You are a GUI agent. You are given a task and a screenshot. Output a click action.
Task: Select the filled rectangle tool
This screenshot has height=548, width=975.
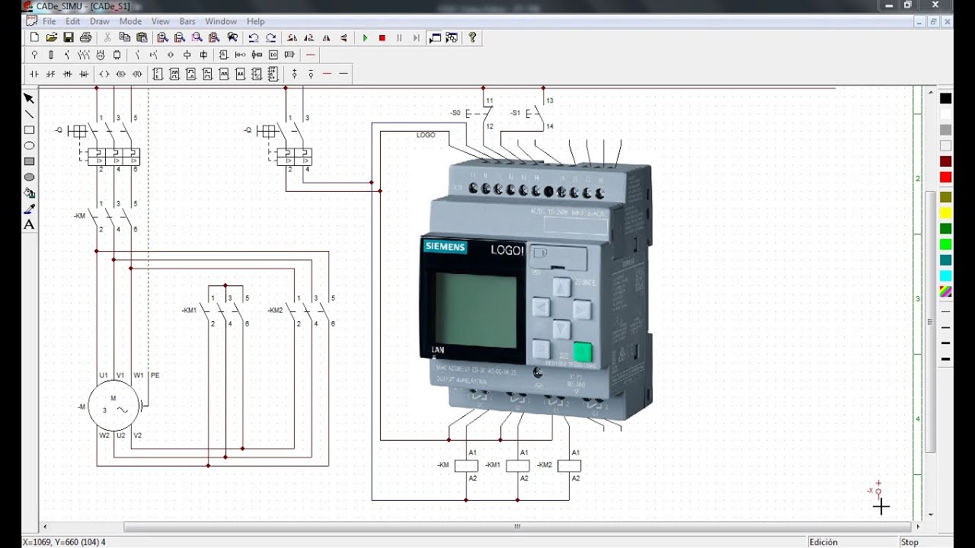pos(29,161)
